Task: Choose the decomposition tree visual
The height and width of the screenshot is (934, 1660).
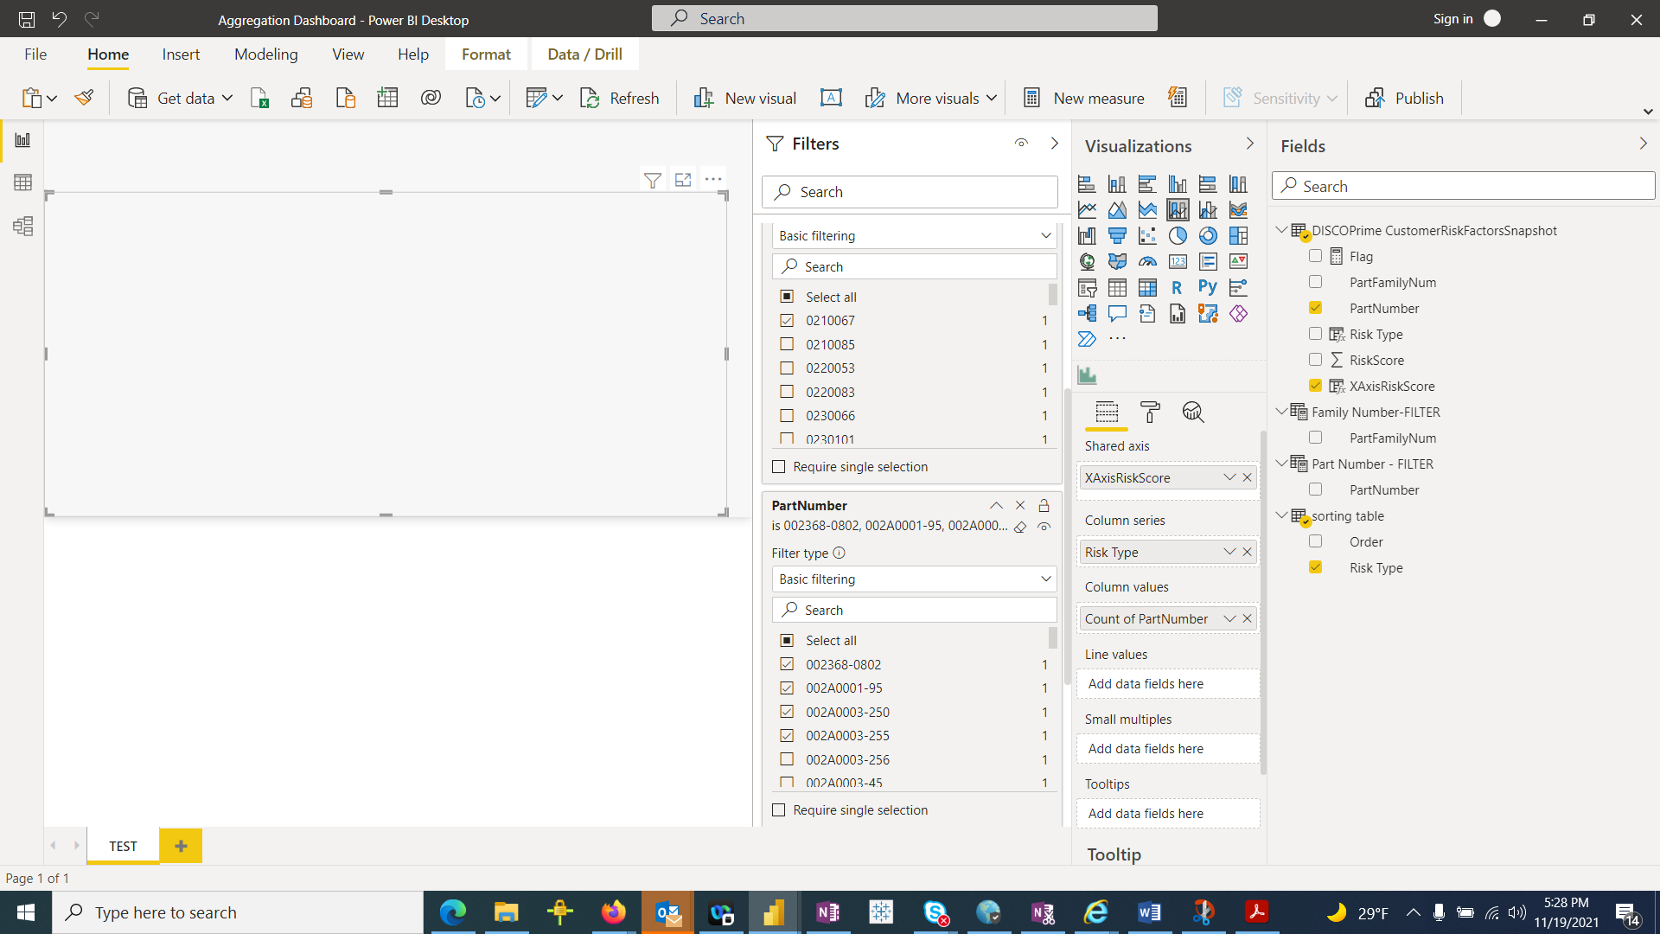Action: pos(1087,313)
